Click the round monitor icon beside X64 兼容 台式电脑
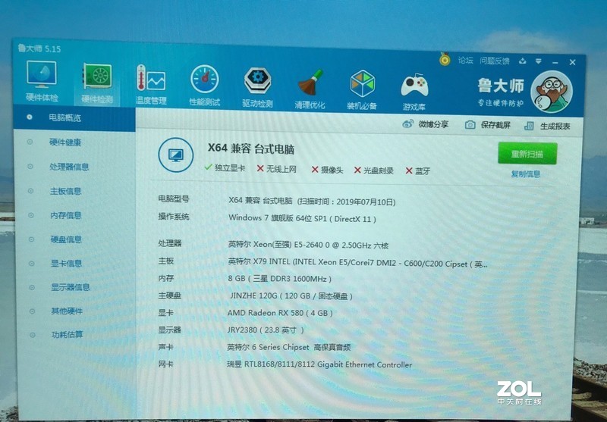The image size is (607, 422). click(176, 155)
